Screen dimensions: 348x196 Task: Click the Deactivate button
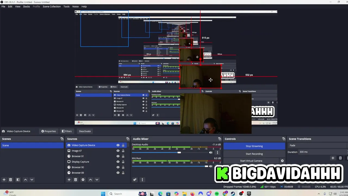85,131
